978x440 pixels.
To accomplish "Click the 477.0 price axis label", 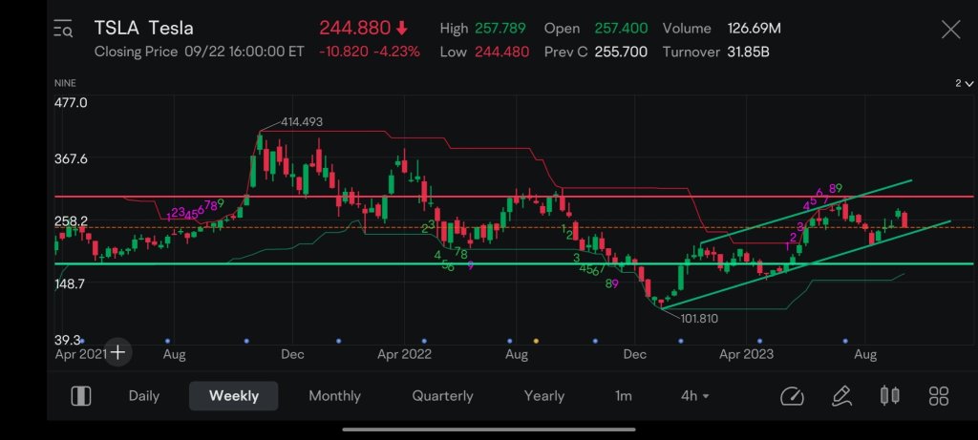I will (x=71, y=103).
